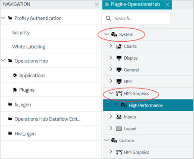Image resolution: width=194 pixels, height=159 pixels.
Task: Open Plugins in the navigation
Action: (x=27, y=90)
